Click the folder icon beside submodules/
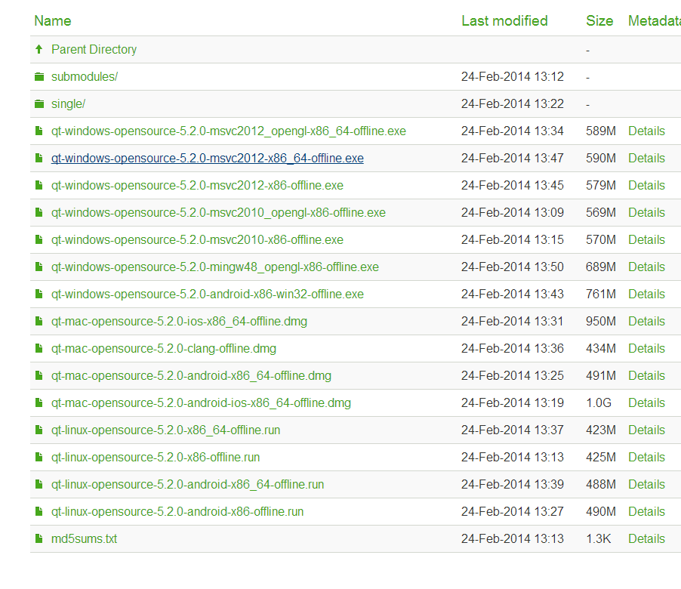 39,77
